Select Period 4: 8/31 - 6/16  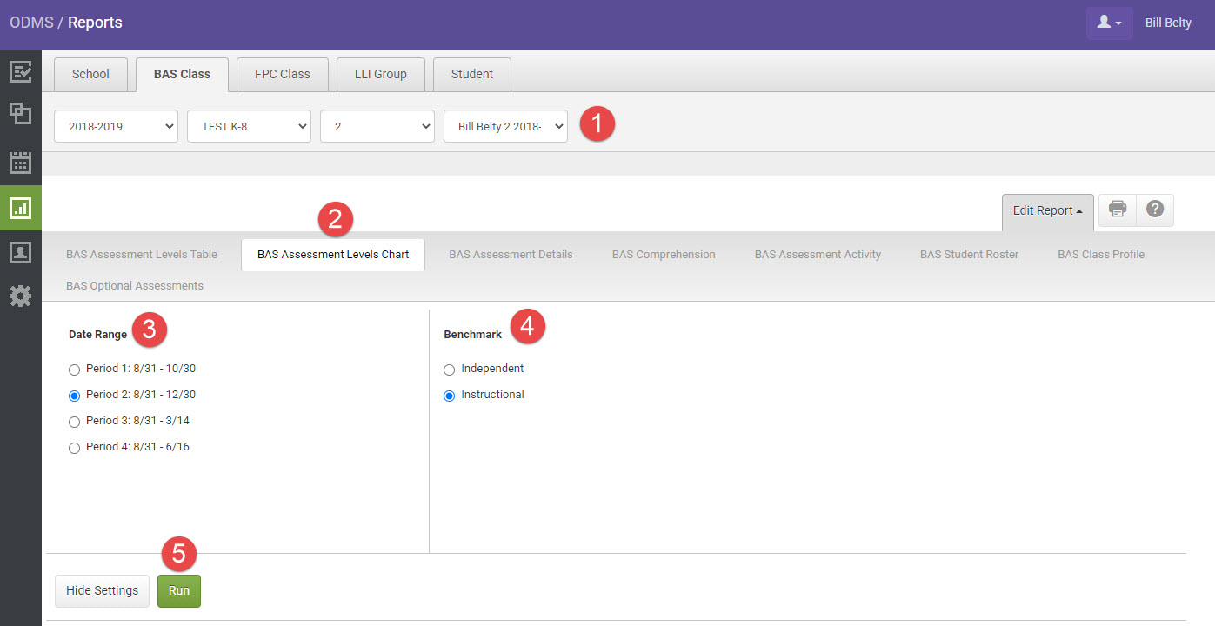coord(74,448)
